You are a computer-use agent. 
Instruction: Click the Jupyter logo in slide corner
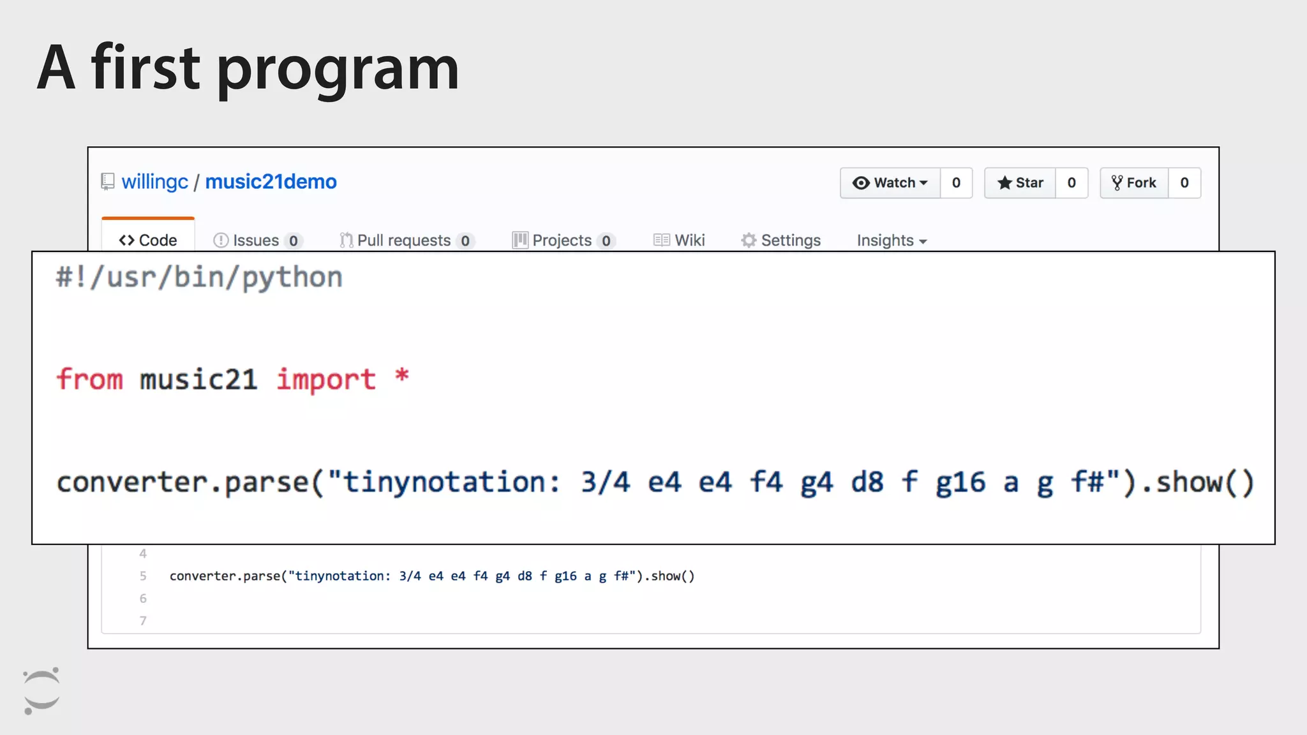(x=41, y=691)
